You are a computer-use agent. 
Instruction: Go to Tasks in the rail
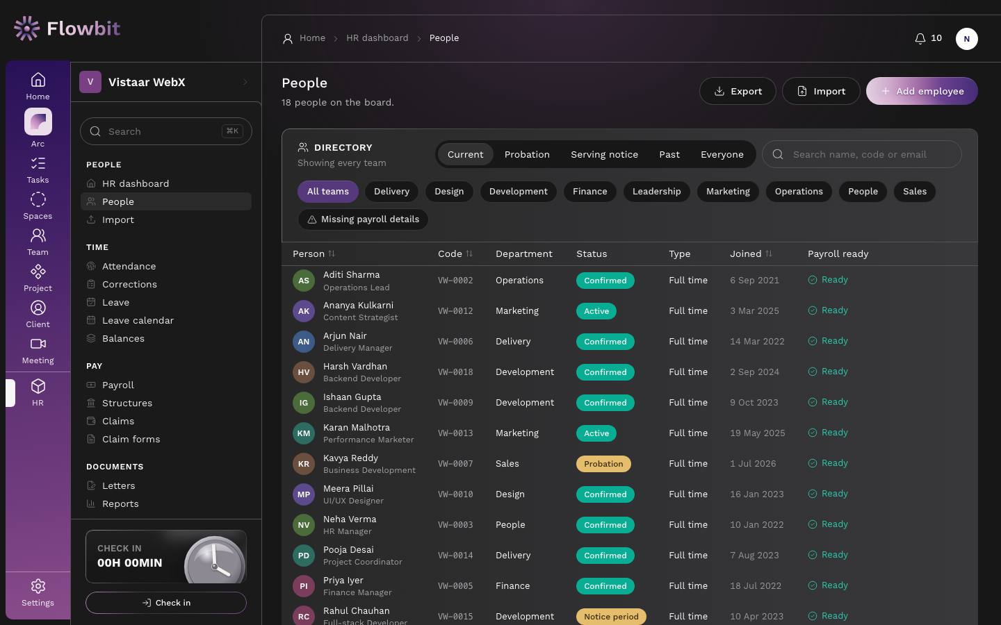coord(38,169)
